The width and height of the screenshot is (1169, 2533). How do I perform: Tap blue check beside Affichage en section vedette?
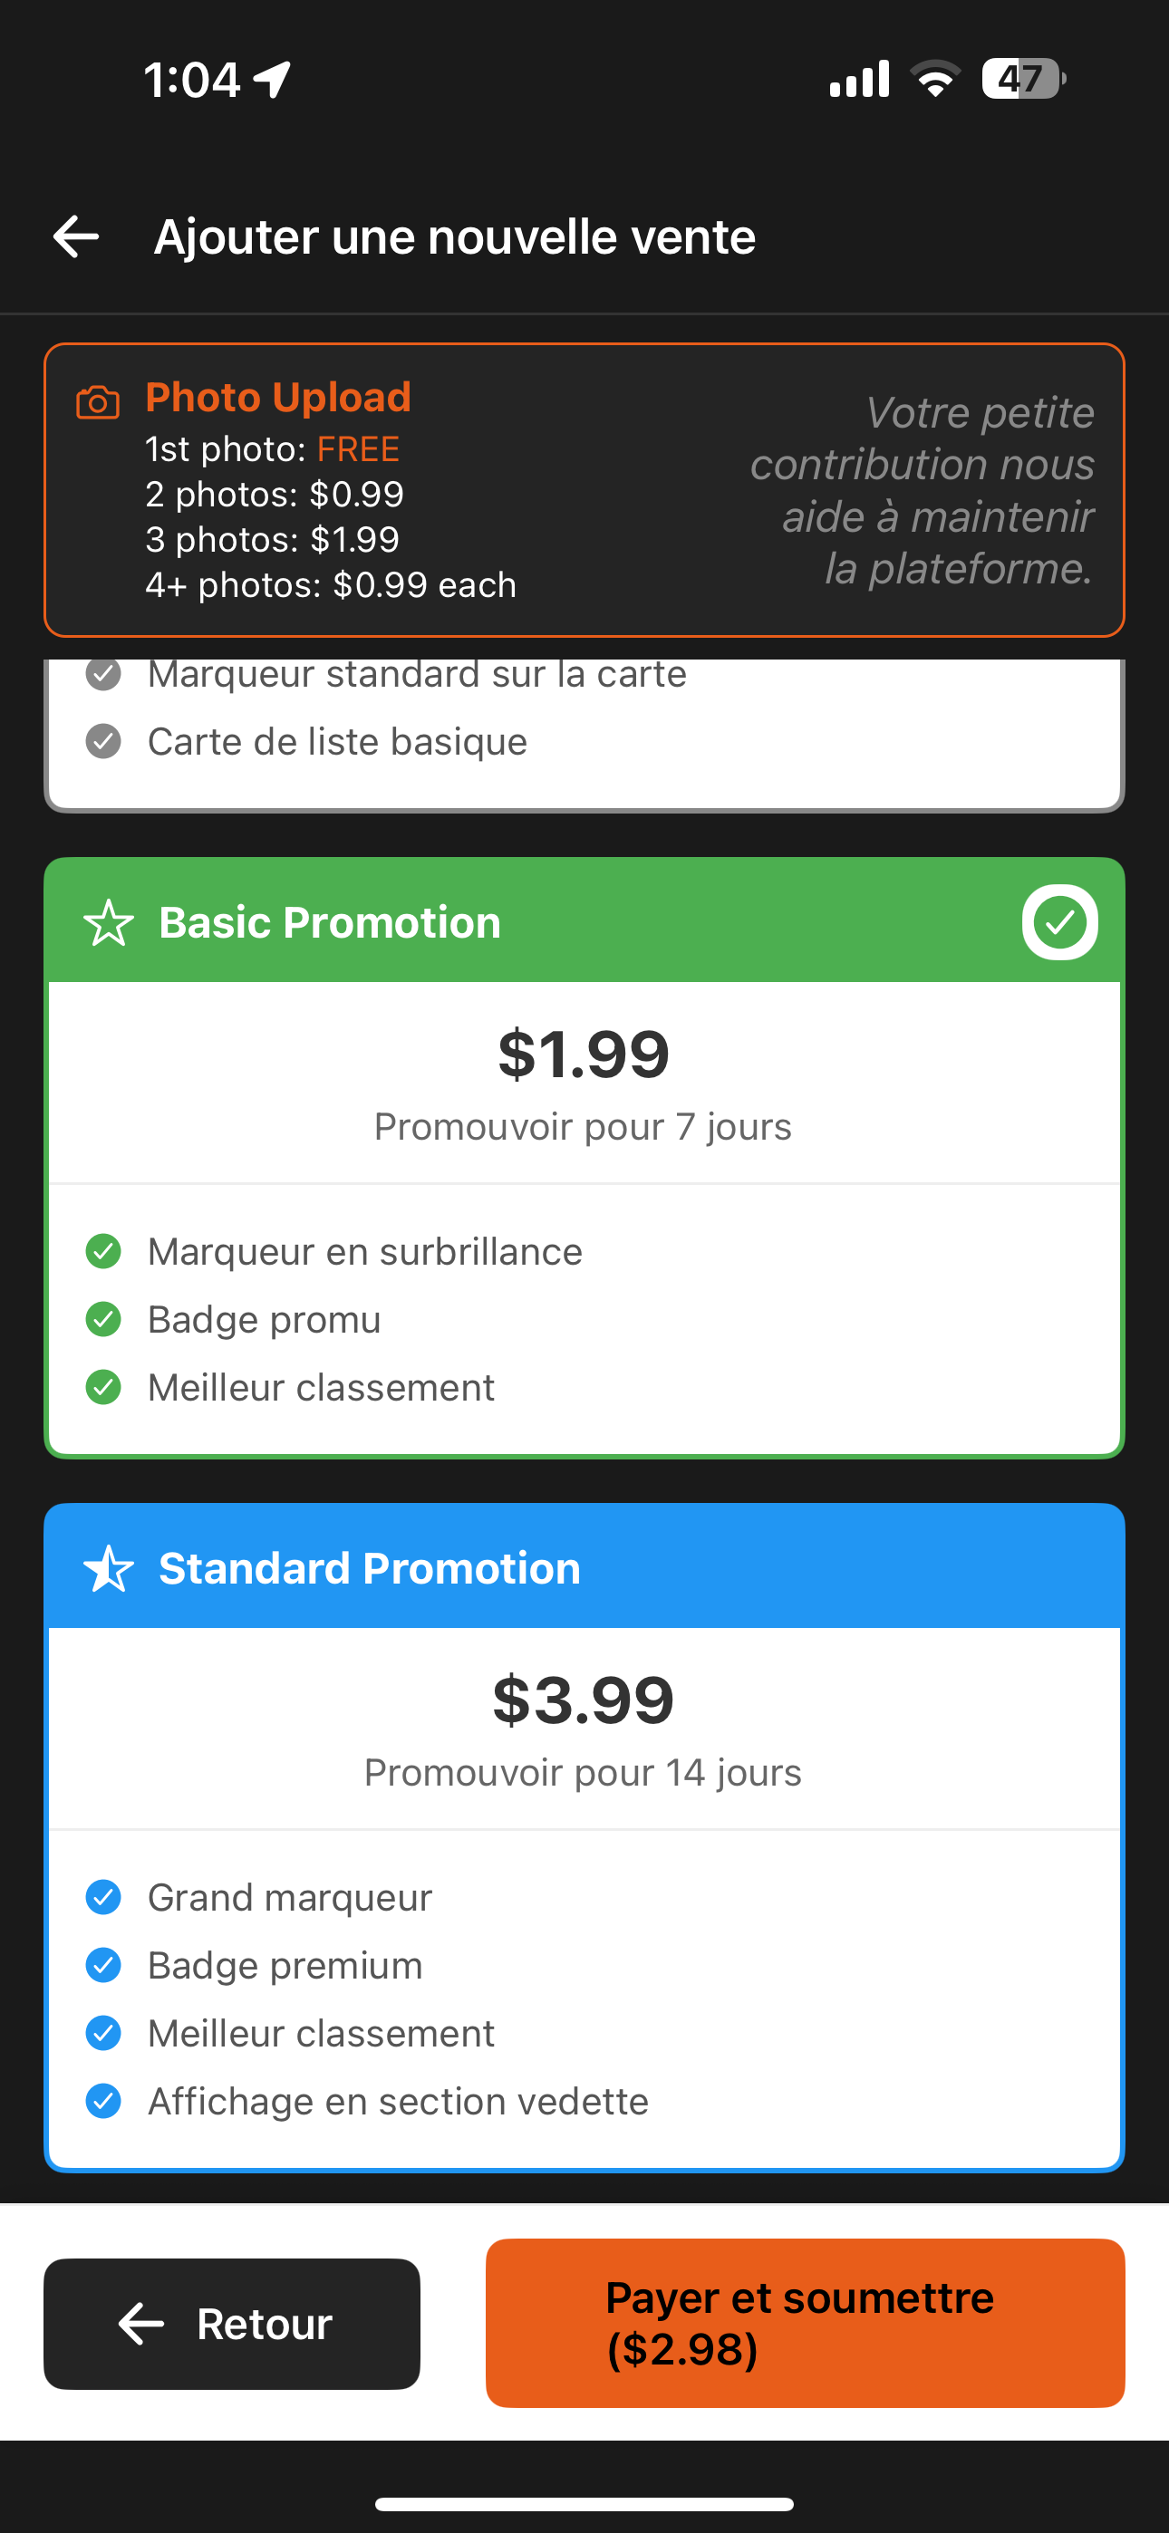click(103, 2102)
